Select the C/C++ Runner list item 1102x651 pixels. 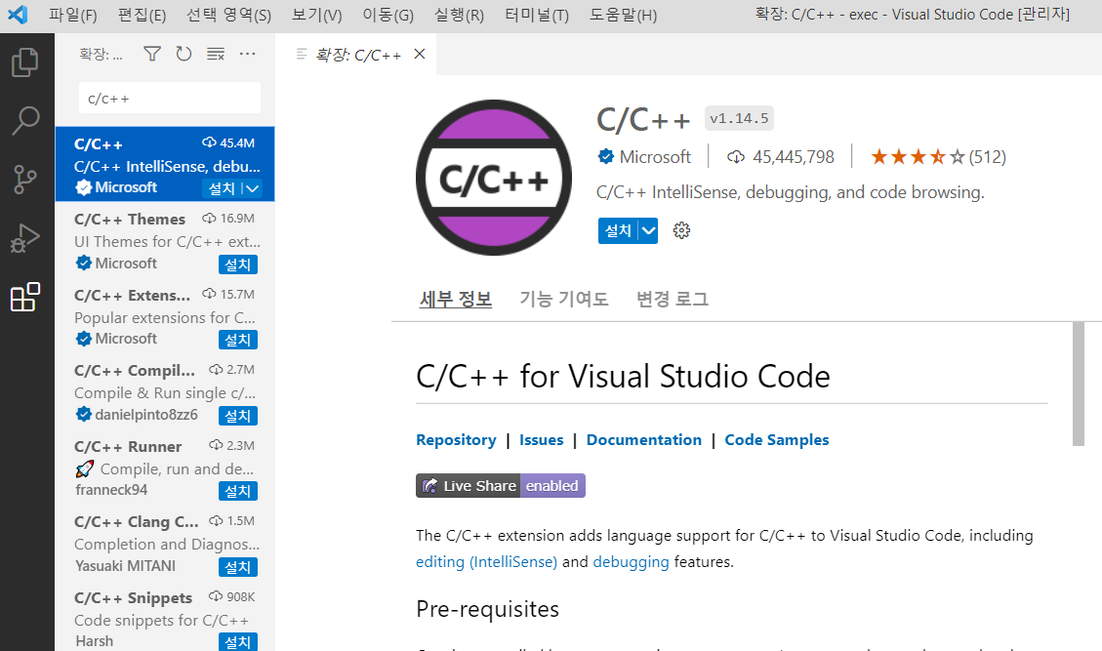(x=165, y=468)
